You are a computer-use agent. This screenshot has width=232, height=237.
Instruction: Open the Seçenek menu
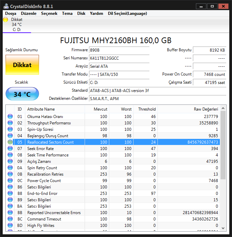tap(49, 13)
